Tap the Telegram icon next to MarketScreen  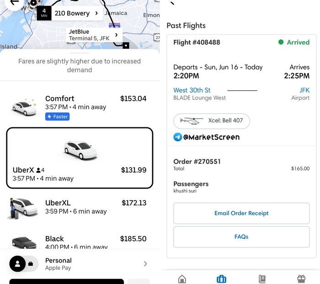coord(178,137)
